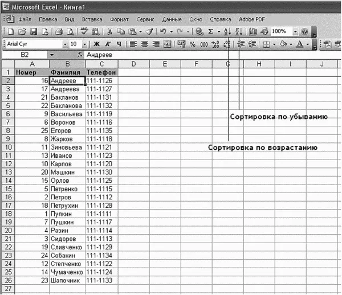Click the Select All corner button
The height and width of the screenshot is (295, 342).
click(x=9, y=64)
